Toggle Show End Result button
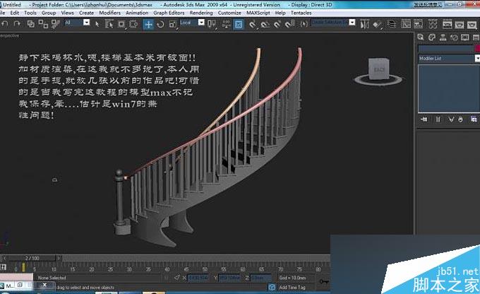Screen dimensions: 480x294 tap(438, 119)
